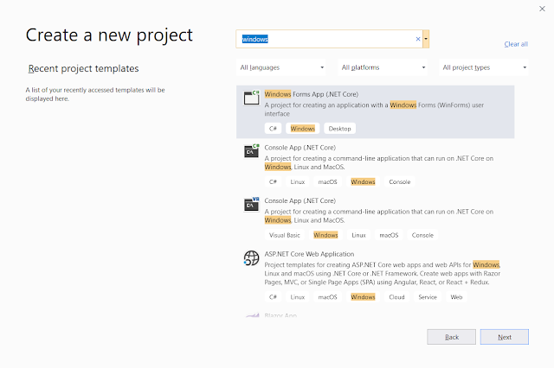The image size is (554, 368).
Task: Click the Console tag on C# Console App
Action: tap(400, 182)
